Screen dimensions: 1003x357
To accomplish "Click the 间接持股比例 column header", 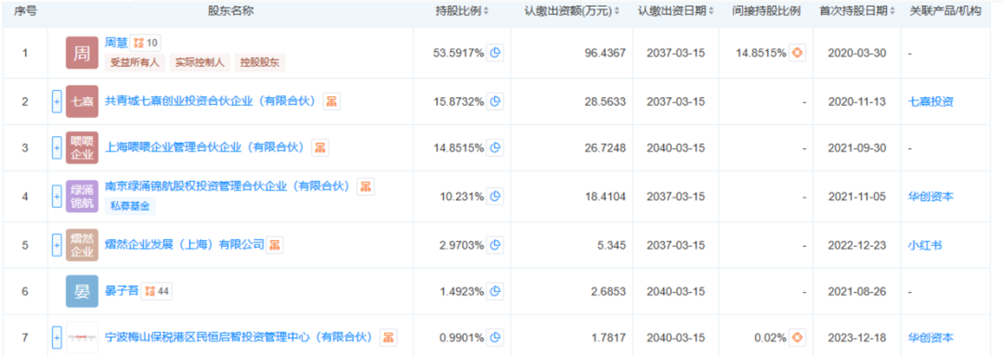I will point(765,11).
